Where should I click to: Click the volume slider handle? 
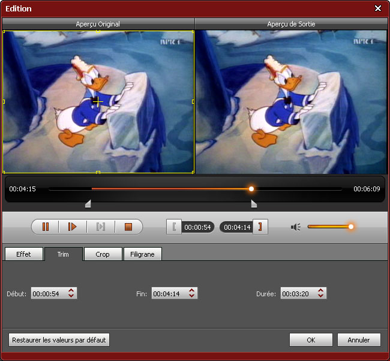tap(351, 227)
